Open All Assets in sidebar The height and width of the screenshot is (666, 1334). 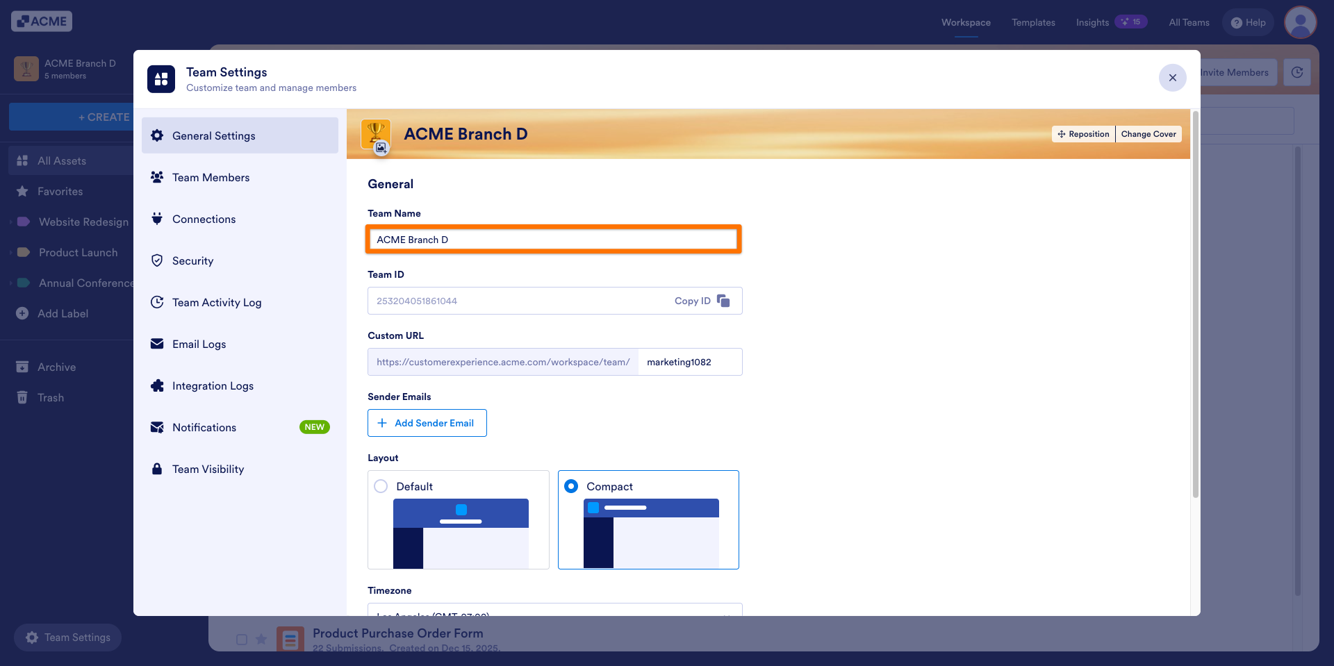click(71, 160)
